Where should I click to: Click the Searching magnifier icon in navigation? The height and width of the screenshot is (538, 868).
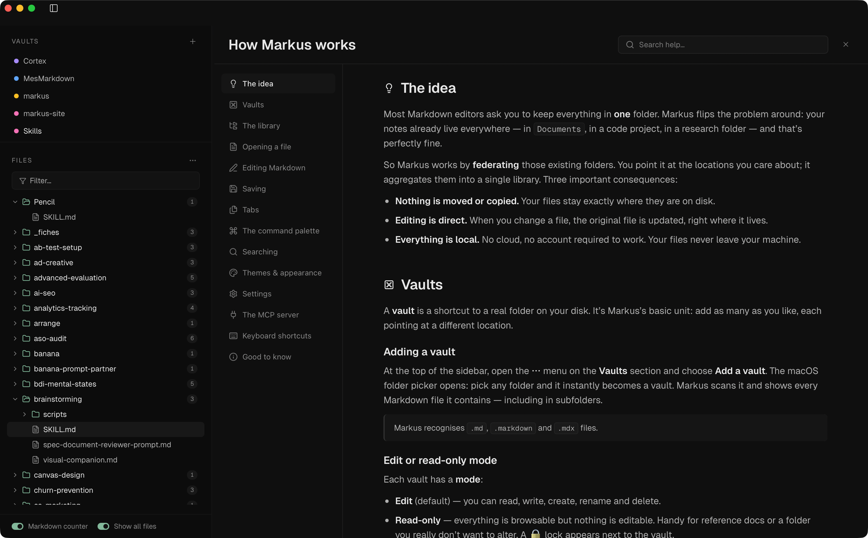click(x=233, y=251)
